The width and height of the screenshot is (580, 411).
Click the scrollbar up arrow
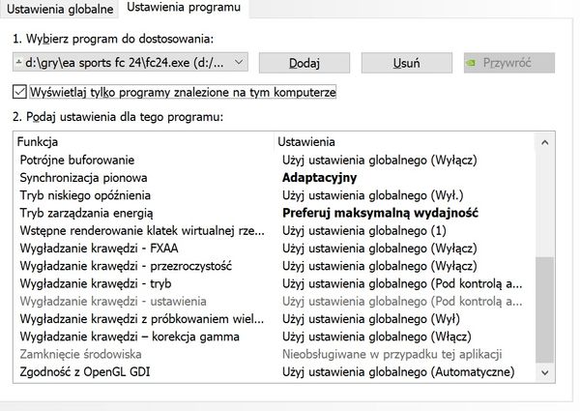pyautogui.click(x=546, y=143)
